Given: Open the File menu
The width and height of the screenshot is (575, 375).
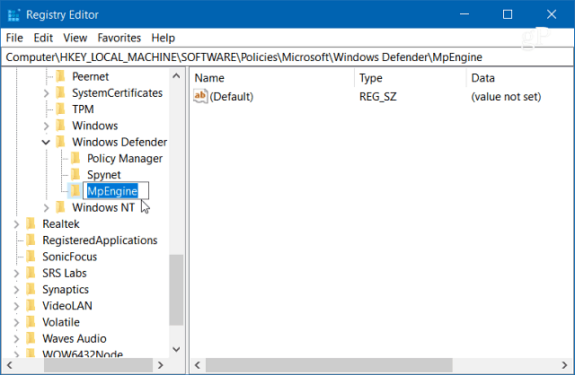Looking at the screenshot, I should point(14,38).
